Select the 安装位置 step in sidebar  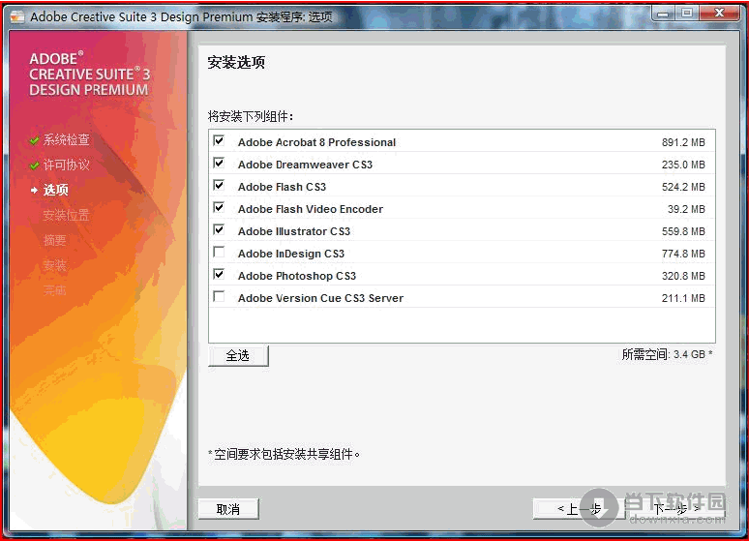[x=67, y=215]
